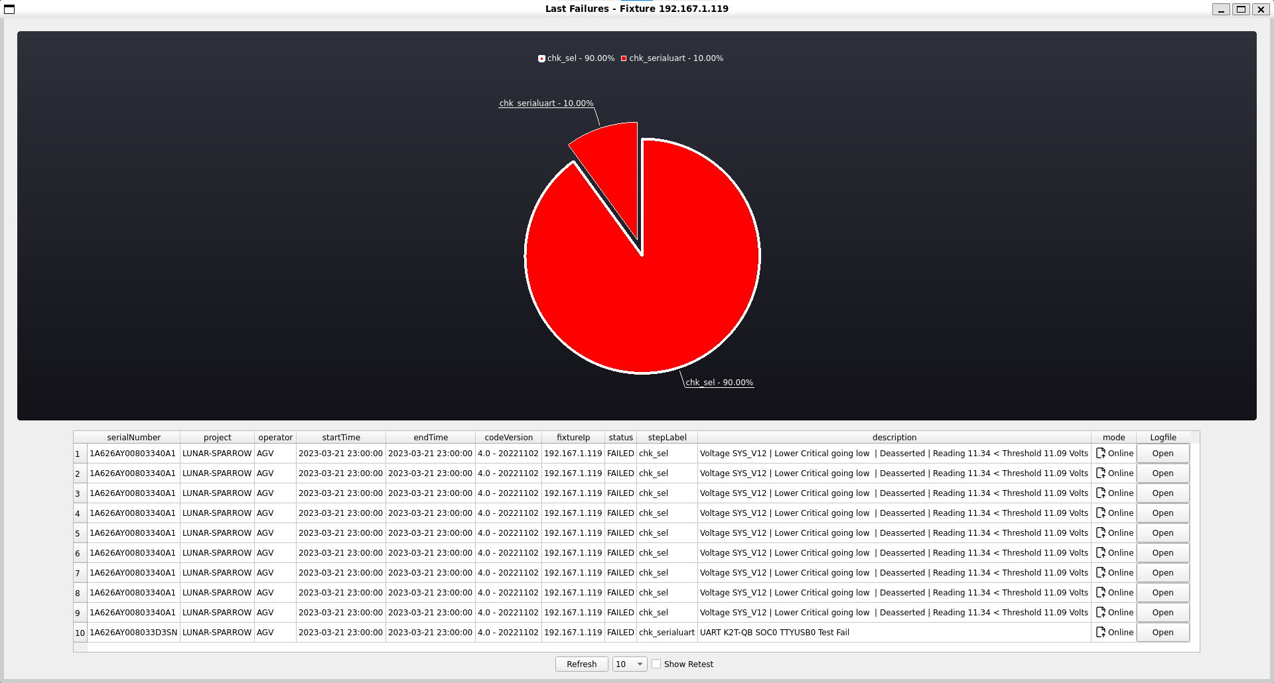This screenshot has width=1274, height=683.
Task: Click the description column header
Action: click(x=894, y=438)
